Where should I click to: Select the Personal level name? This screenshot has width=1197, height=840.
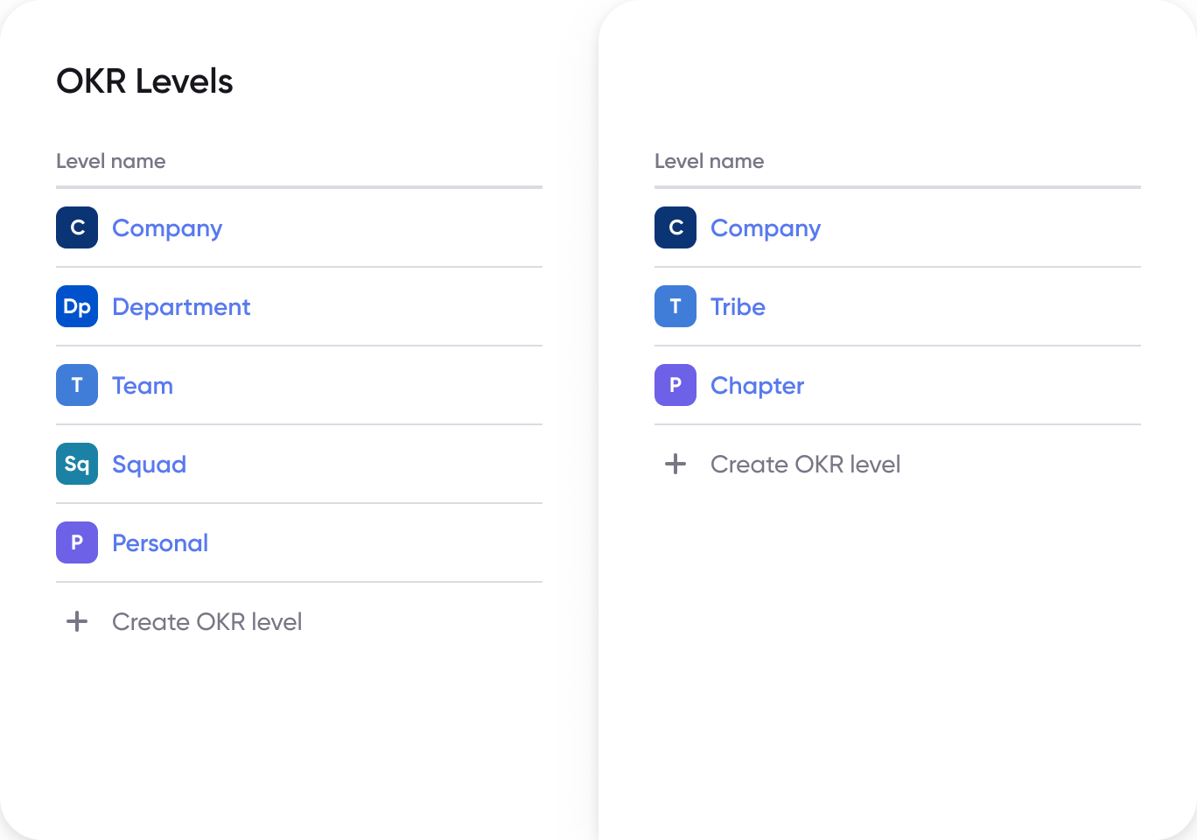tap(160, 542)
